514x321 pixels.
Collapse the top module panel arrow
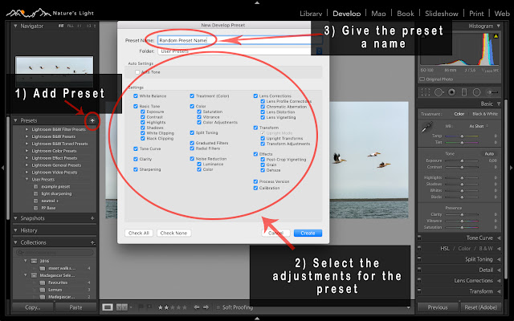click(257, 2)
